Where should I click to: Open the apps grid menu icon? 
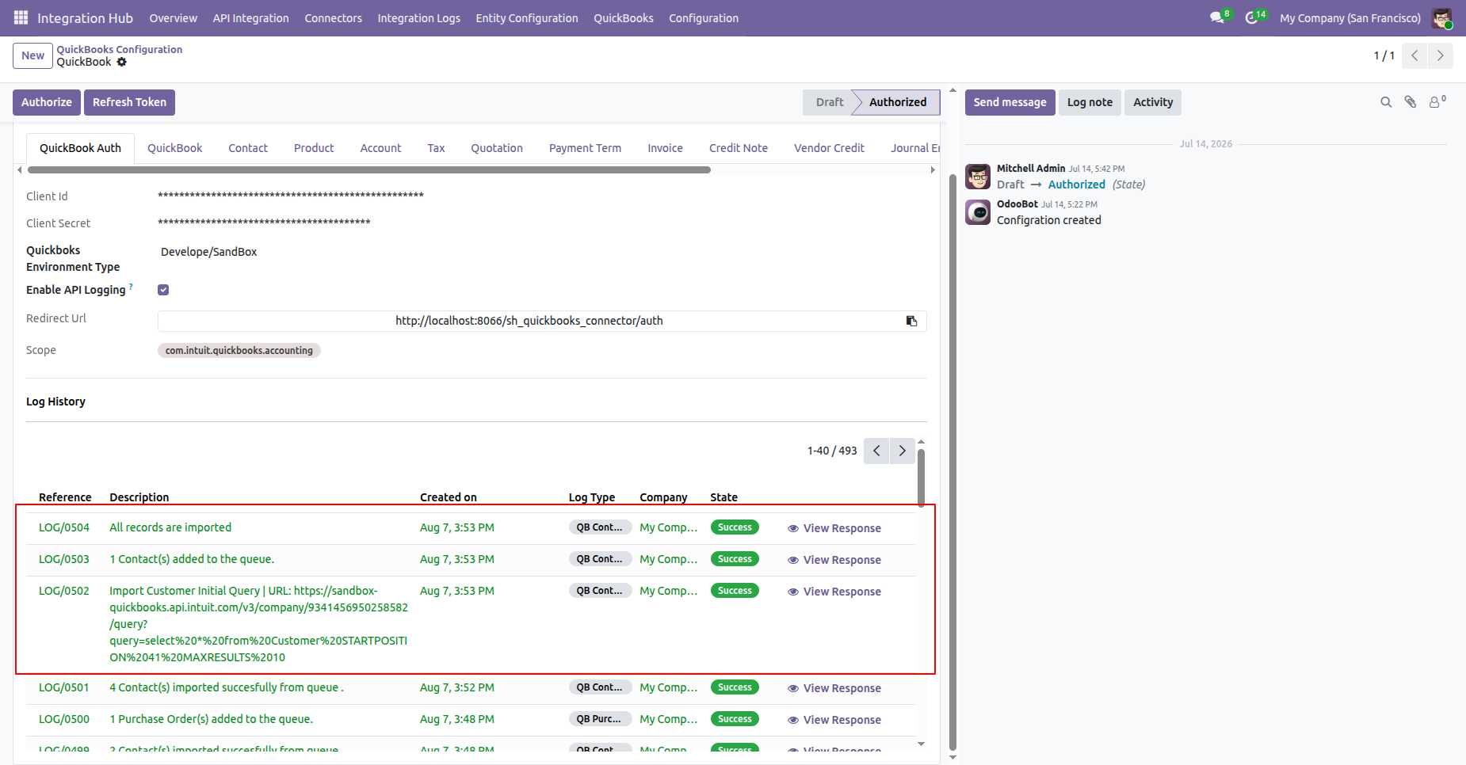pyautogui.click(x=21, y=17)
